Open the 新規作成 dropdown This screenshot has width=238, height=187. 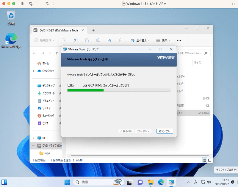tap(44, 40)
